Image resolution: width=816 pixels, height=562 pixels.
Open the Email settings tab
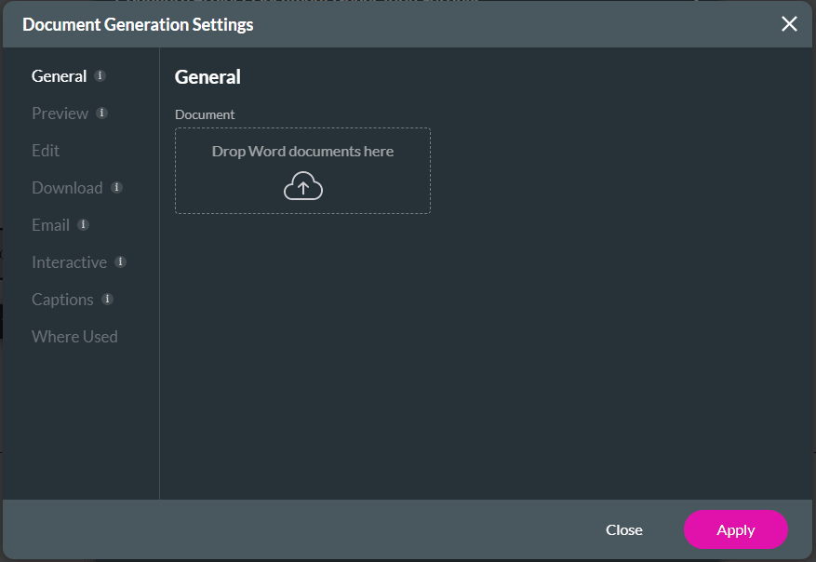tap(50, 225)
